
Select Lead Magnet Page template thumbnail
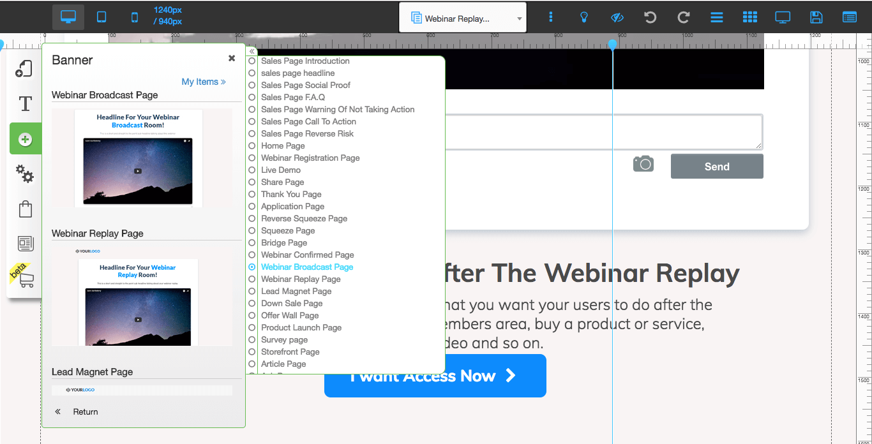(x=142, y=390)
